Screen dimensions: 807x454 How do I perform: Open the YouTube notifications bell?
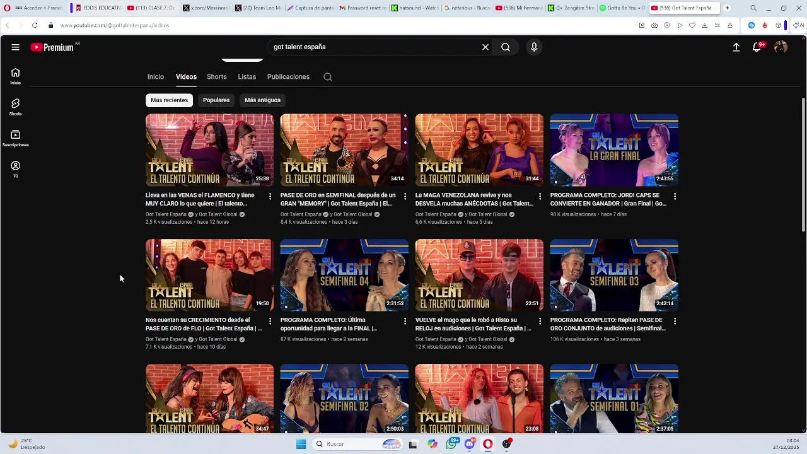click(x=757, y=47)
